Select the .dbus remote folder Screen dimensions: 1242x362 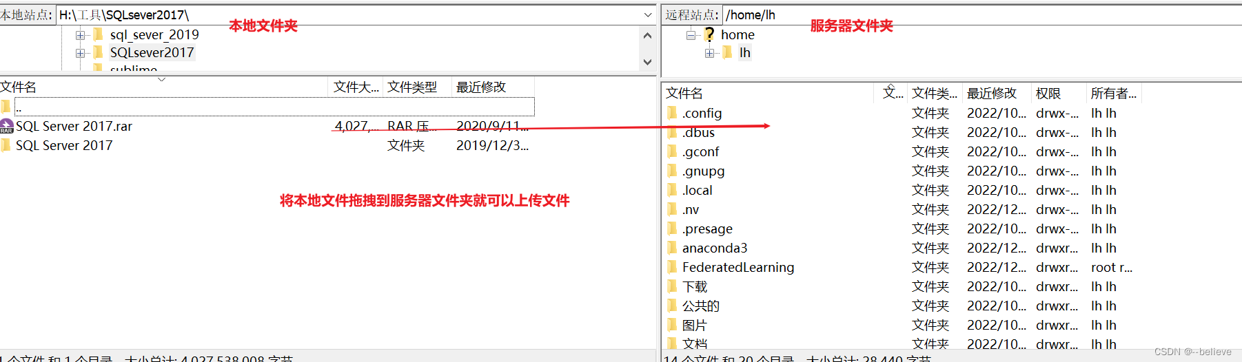coord(698,132)
